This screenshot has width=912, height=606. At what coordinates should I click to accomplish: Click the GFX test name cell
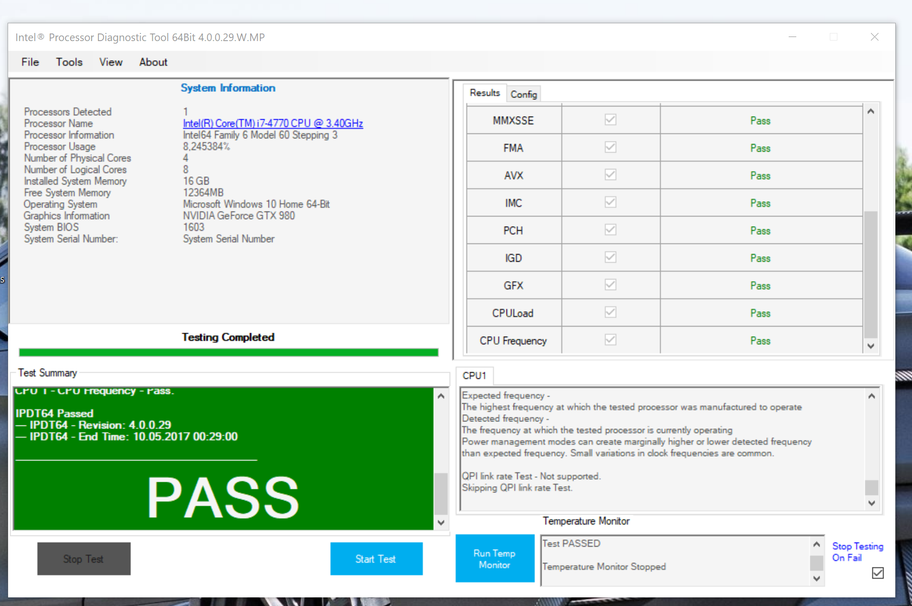[514, 286]
